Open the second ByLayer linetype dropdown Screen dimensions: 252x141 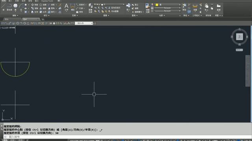pos(167,11)
